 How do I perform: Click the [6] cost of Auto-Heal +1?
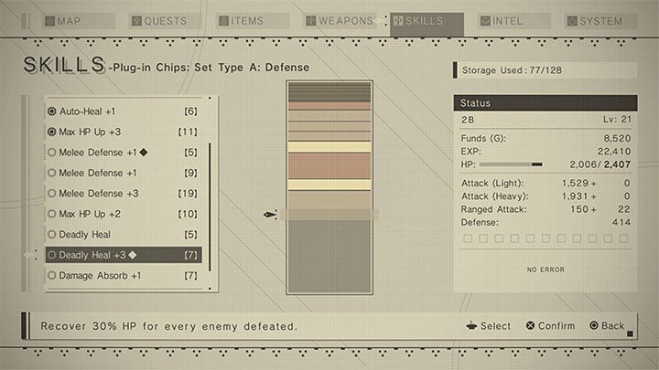pyautogui.click(x=190, y=111)
